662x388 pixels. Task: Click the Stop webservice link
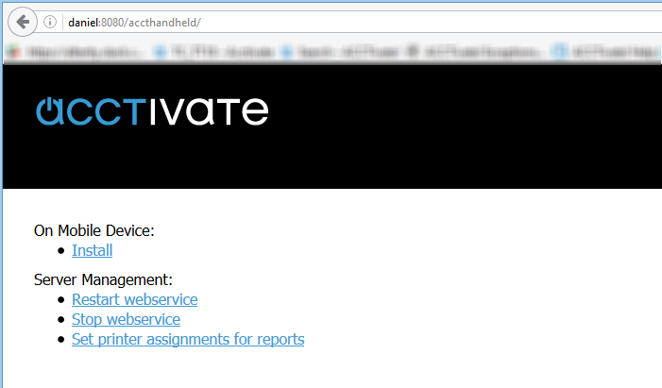(x=126, y=319)
